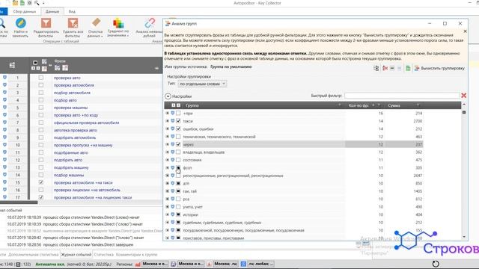The width and height of the screenshot is (479, 269).
Task: Open the Gradient by Values tool
Action: [x=118, y=28]
